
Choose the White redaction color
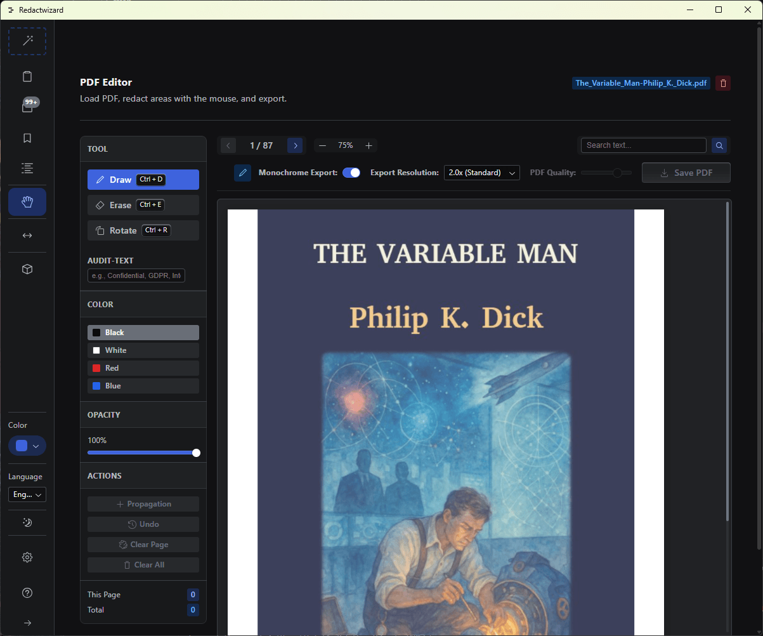(x=143, y=350)
